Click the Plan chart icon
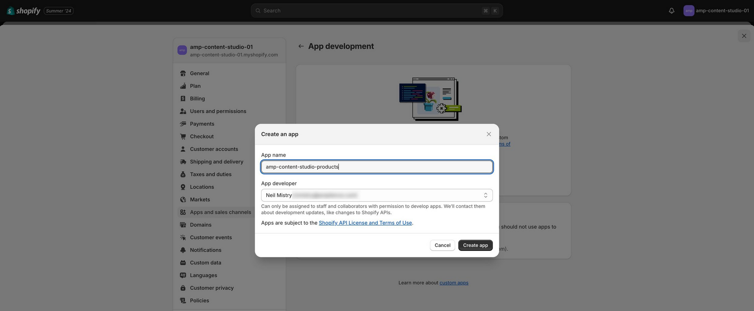Screen dimensions: 754x311 click(x=183, y=86)
